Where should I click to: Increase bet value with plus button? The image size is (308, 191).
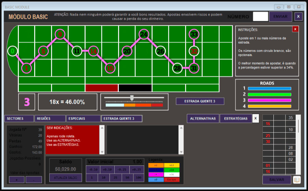click(x=17, y=180)
